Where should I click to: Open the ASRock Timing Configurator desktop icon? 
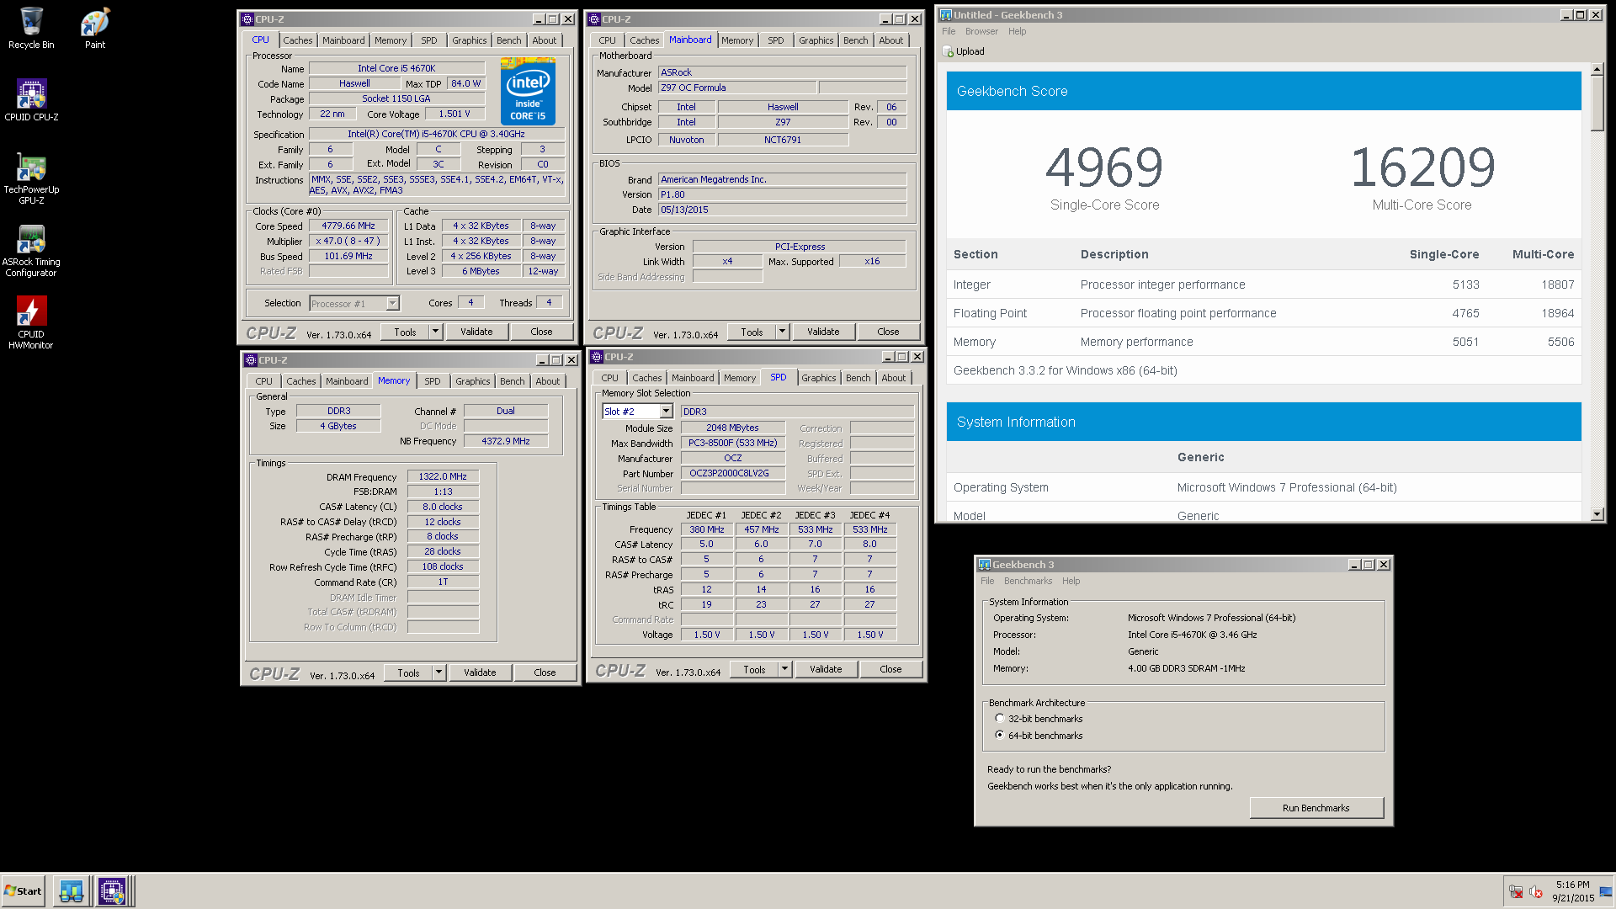(31, 250)
